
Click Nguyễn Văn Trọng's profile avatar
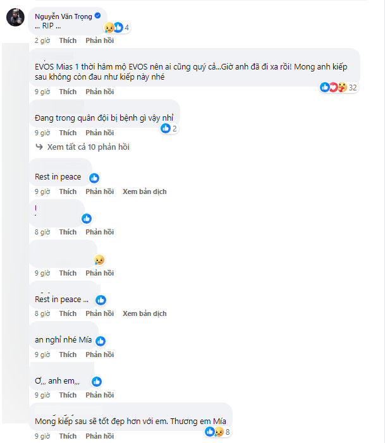point(16,18)
